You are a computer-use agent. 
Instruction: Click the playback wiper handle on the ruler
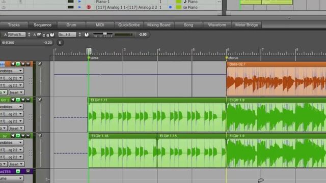pos(89,51)
